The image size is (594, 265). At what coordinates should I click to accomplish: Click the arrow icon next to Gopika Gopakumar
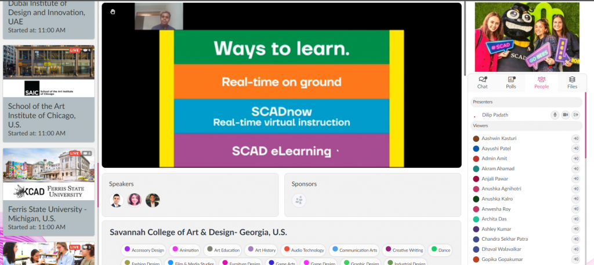coord(576,259)
